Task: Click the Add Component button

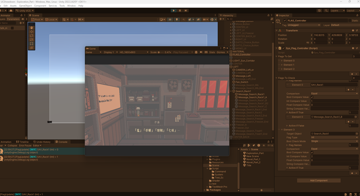Action: (318, 180)
